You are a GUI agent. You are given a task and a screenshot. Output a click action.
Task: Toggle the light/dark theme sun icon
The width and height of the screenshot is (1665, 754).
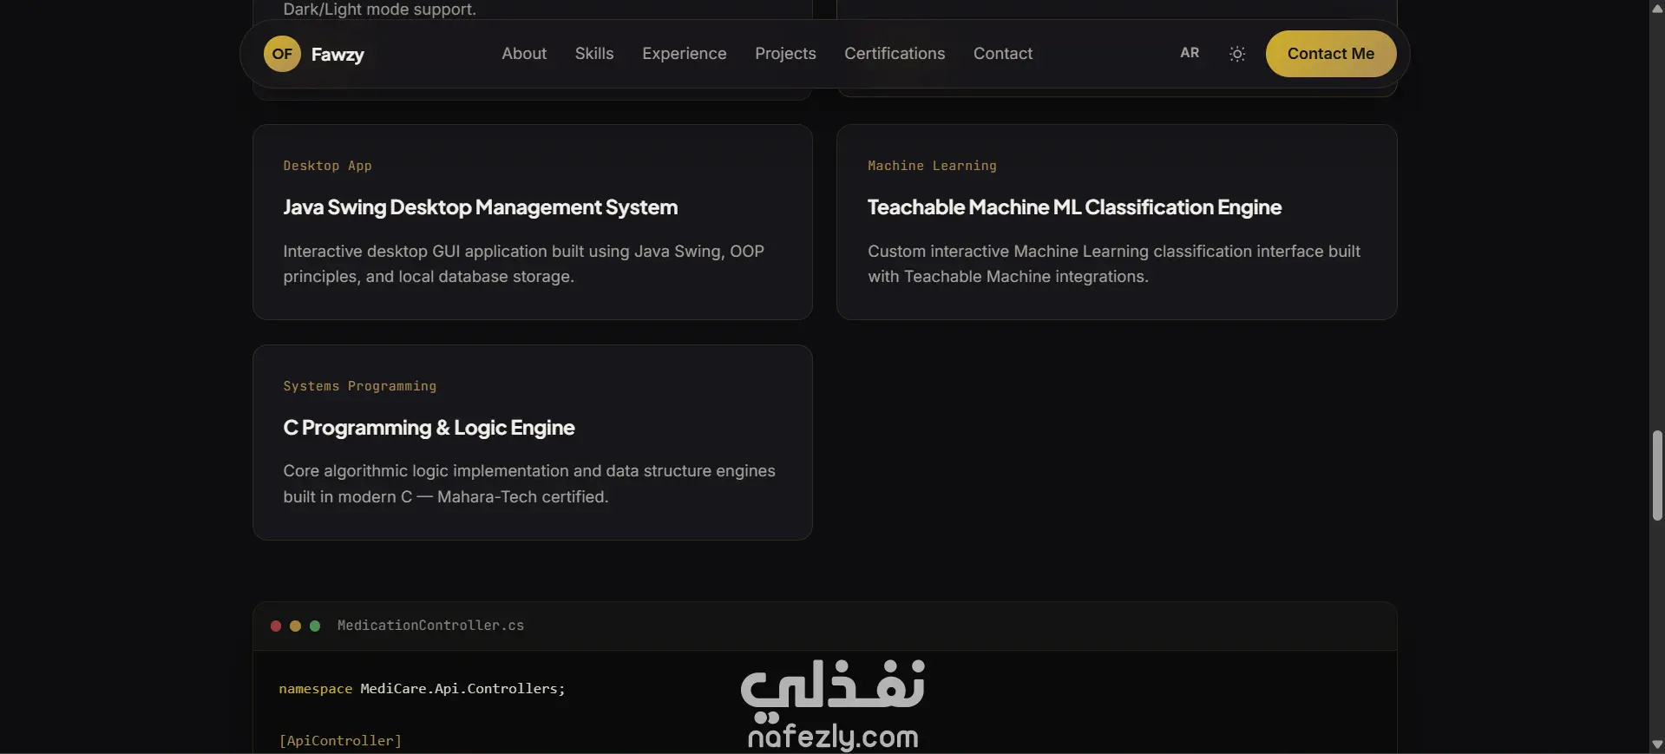point(1237,54)
